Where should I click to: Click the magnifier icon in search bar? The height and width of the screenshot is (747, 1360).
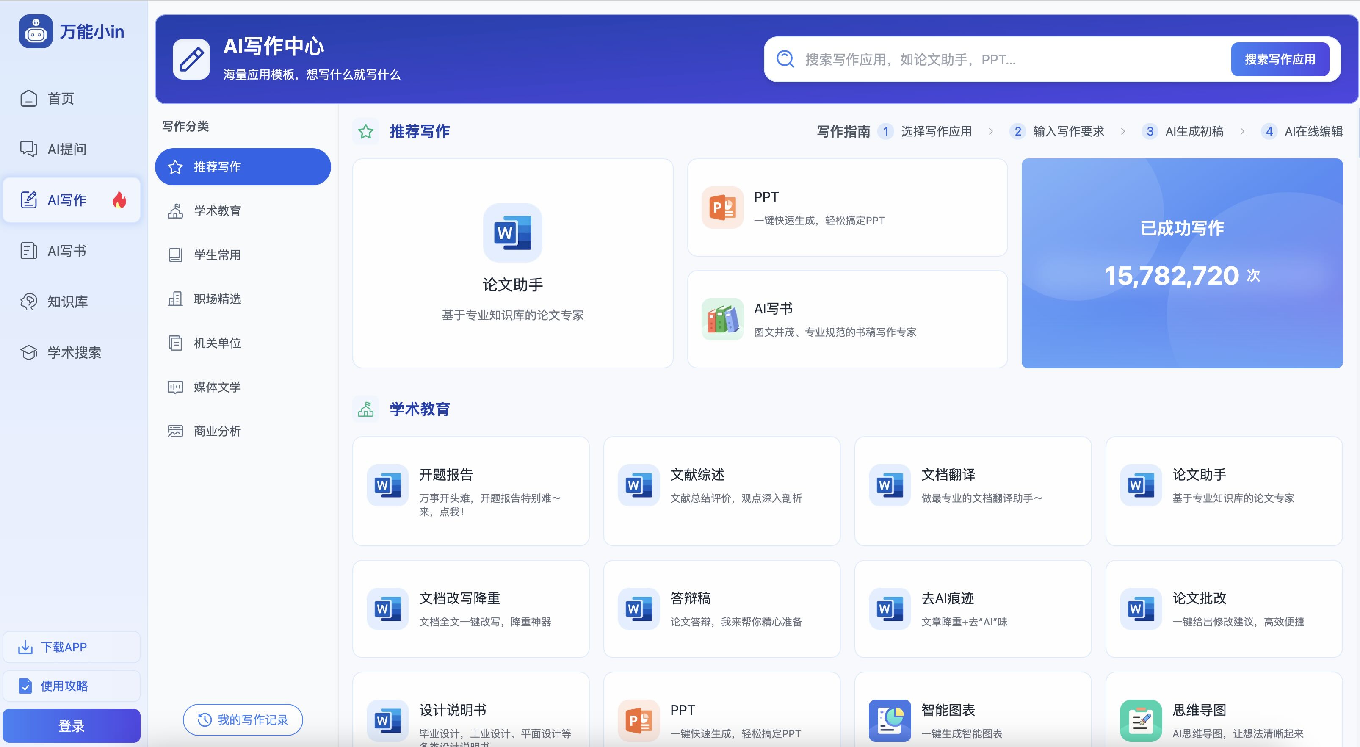[x=785, y=59]
